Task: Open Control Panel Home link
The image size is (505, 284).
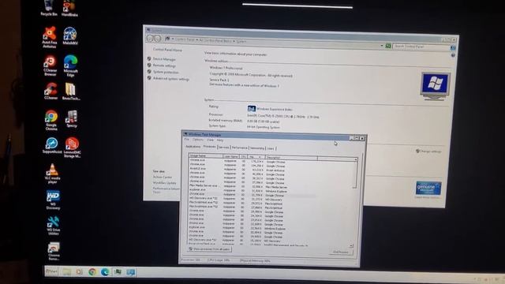Action: tap(167, 50)
